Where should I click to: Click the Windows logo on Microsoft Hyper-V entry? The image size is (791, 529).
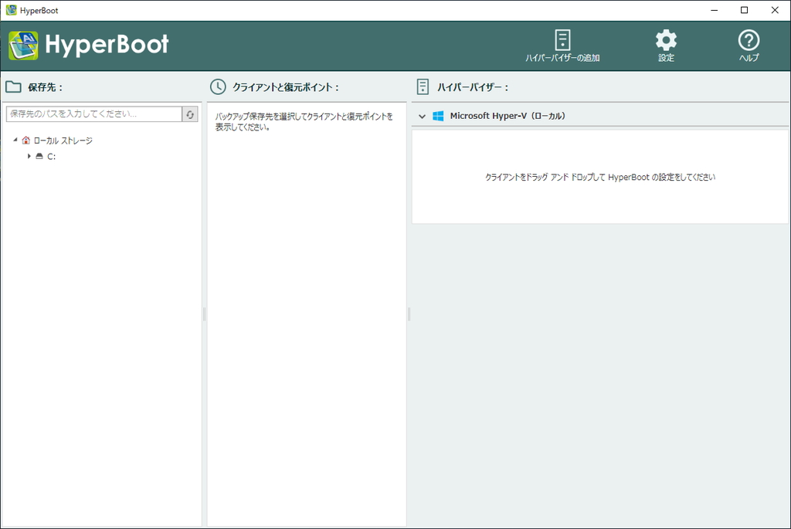click(440, 115)
